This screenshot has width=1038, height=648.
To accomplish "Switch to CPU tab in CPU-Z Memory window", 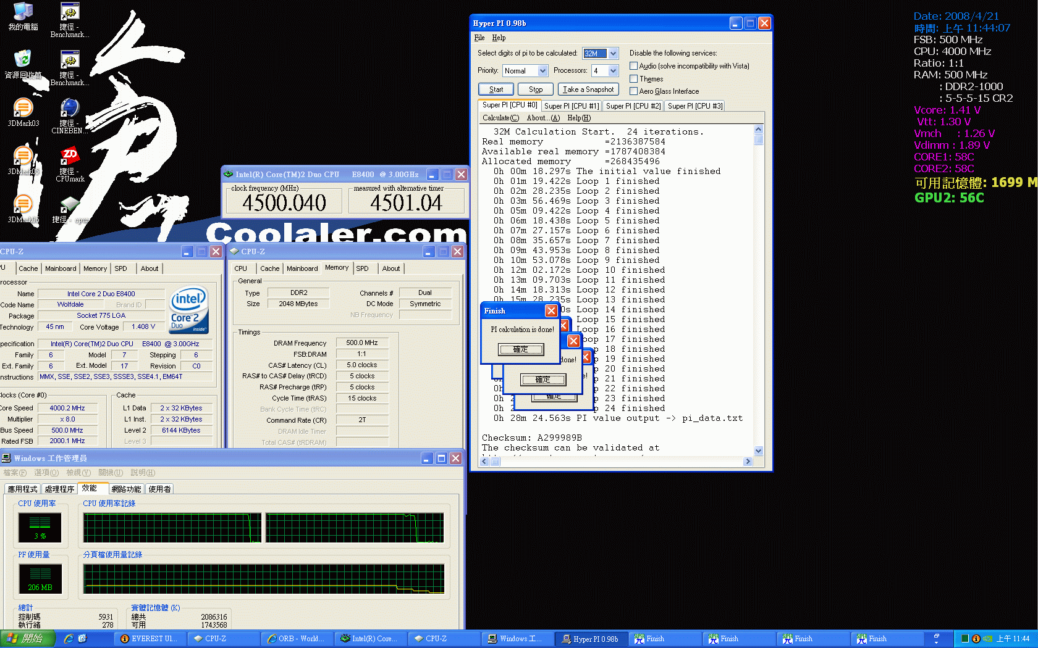I will 241,268.
